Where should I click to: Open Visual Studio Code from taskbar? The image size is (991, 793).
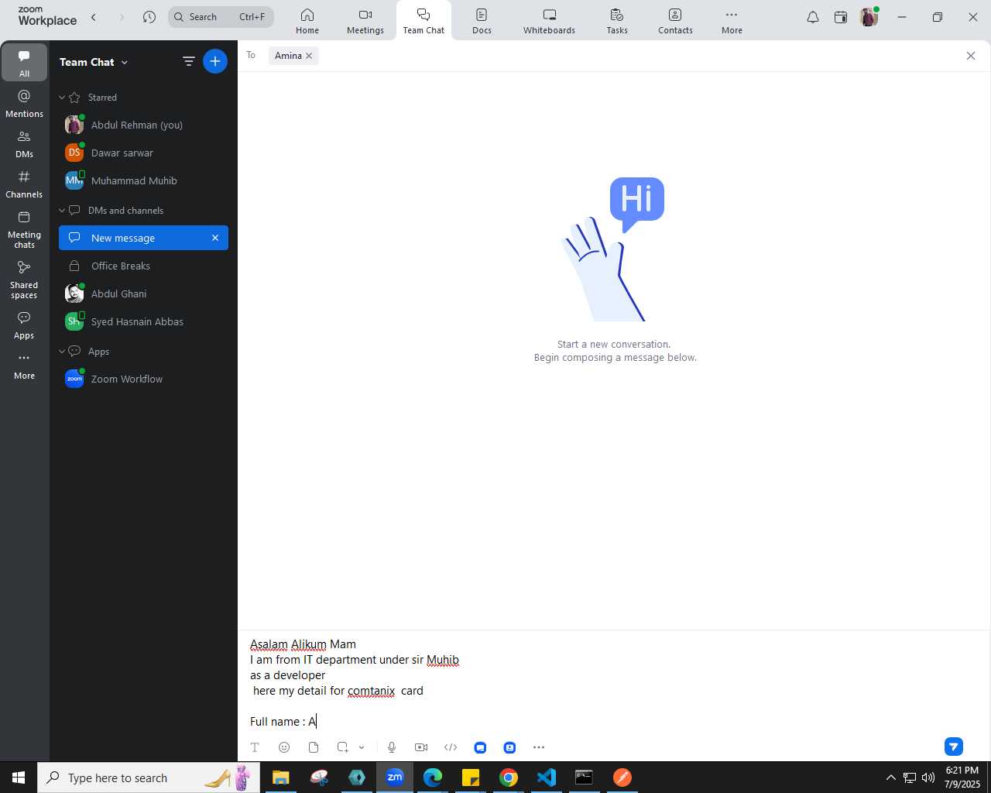pyautogui.click(x=547, y=778)
